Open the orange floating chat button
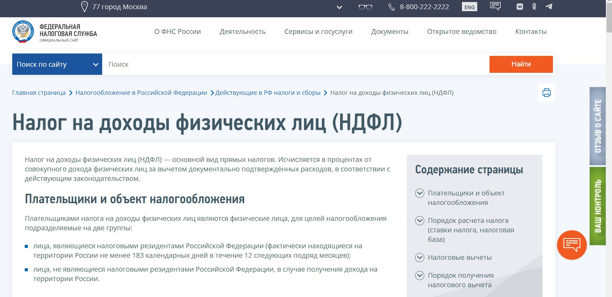The width and height of the screenshot is (612, 297). click(x=572, y=245)
